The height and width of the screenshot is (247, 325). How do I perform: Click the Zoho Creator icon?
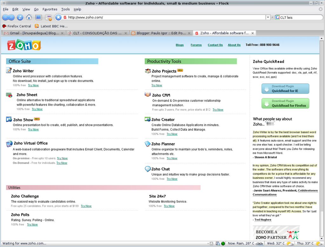pos(147,119)
